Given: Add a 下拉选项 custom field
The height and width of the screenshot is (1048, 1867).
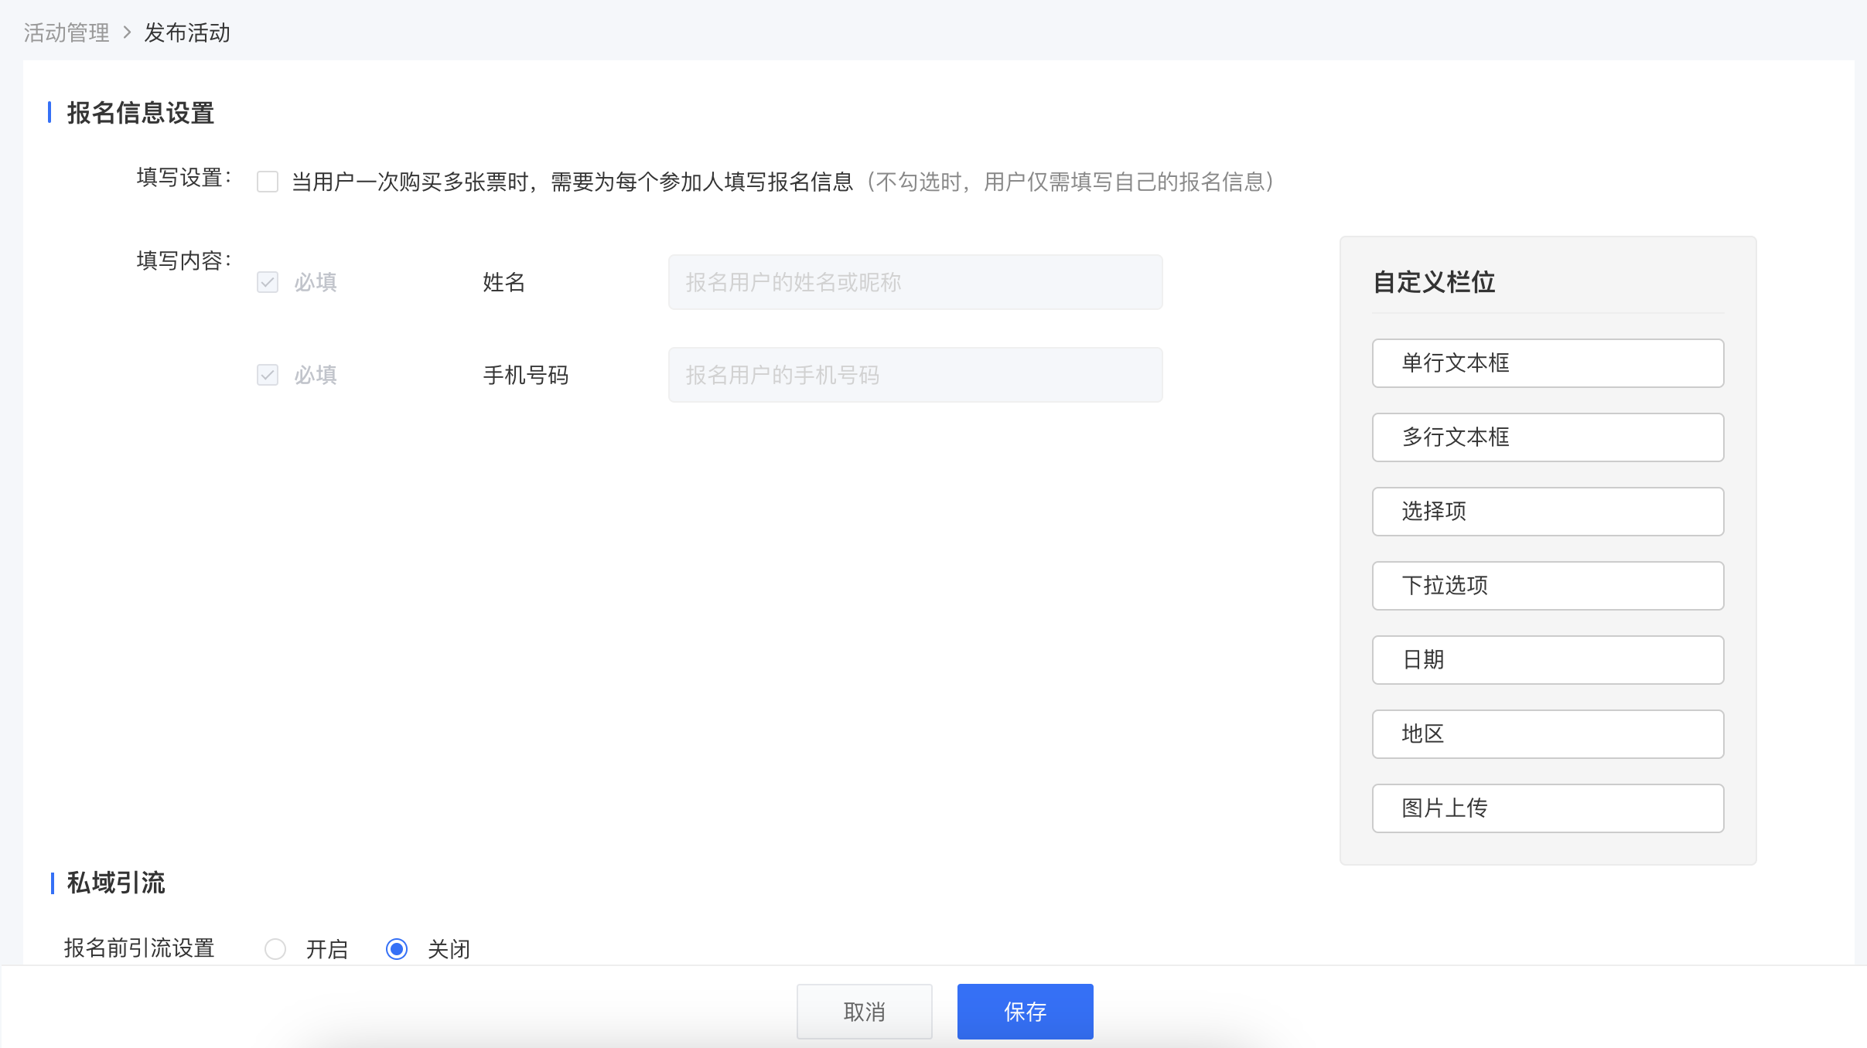Looking at the screenshot, I should [1548, 586].
